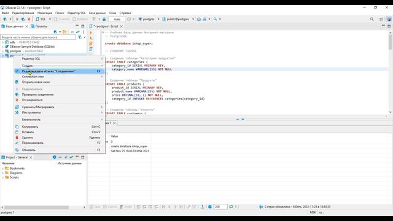This screenshot has height=221, width=393.
Task: Click the refresh results green icon
Action: (x=231, y=207)
